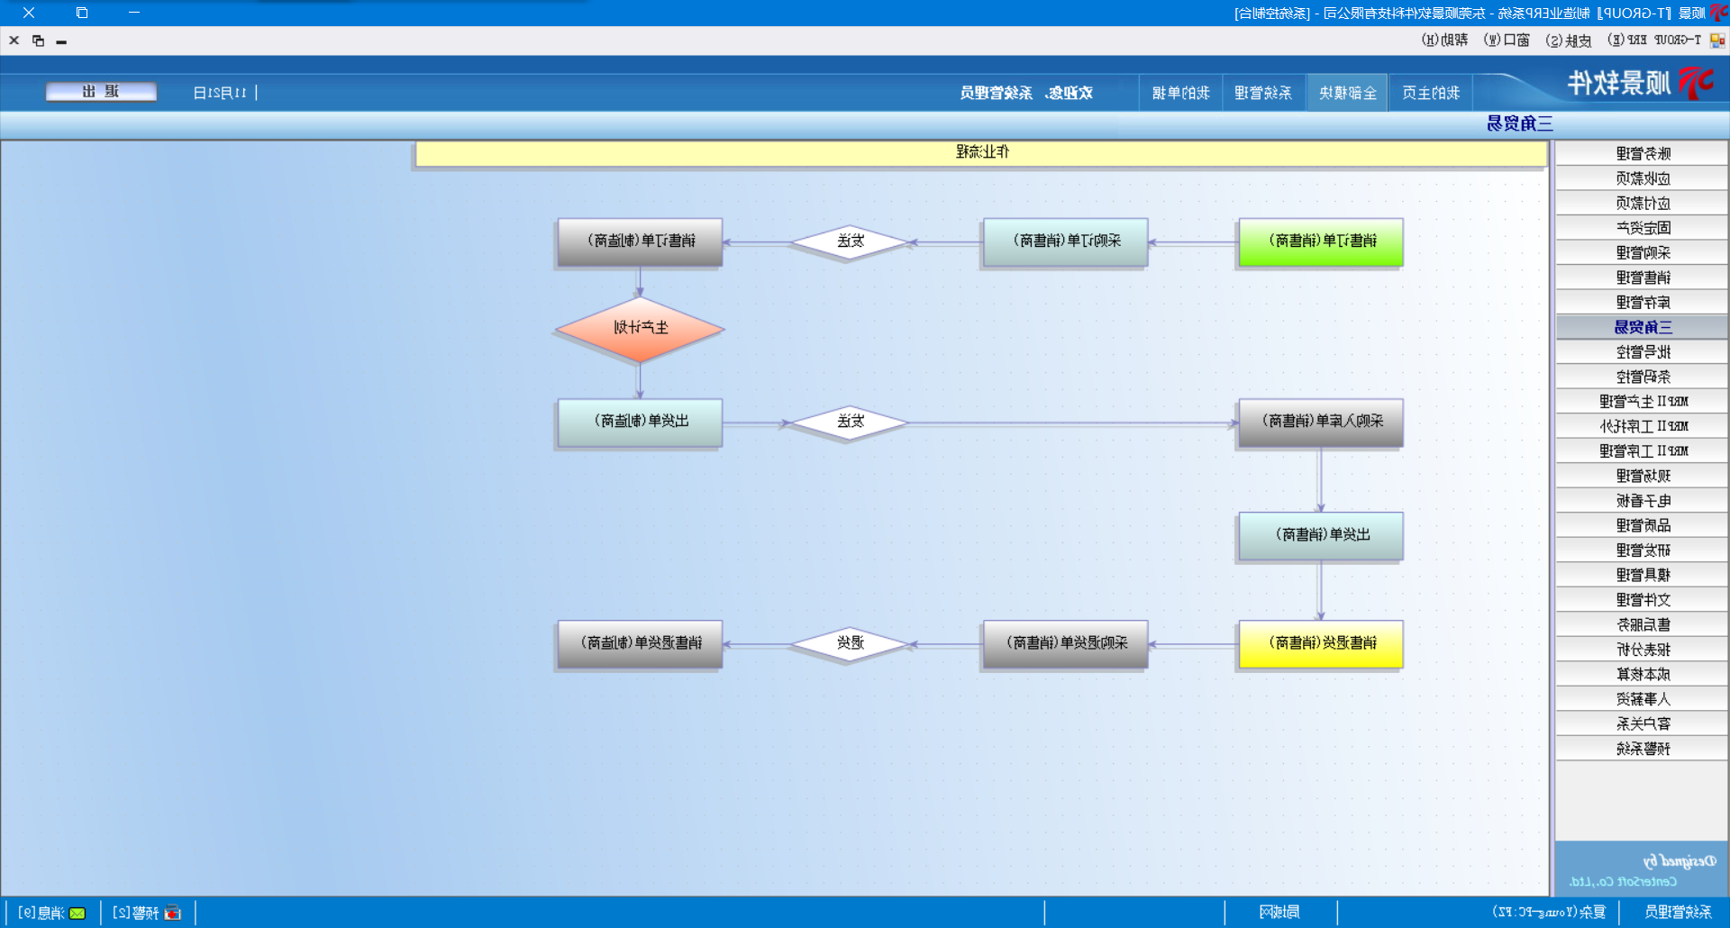Viewport: 1730px width, 928px height.
Task: Open the 窗口(W) menu
Action: 1507,41
